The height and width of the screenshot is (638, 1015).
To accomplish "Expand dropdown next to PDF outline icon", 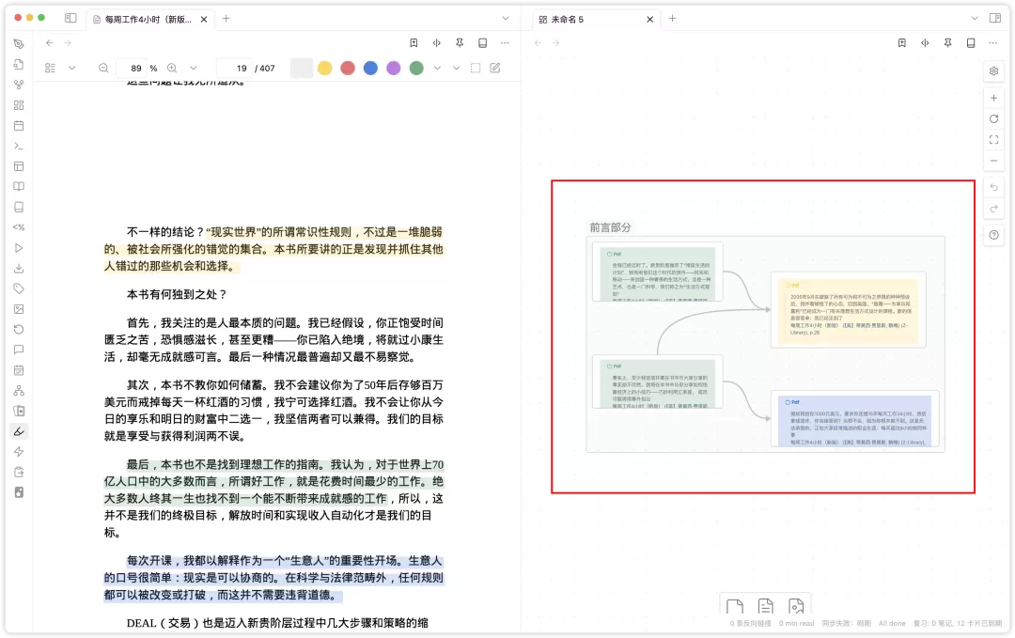I will (71, 68).
